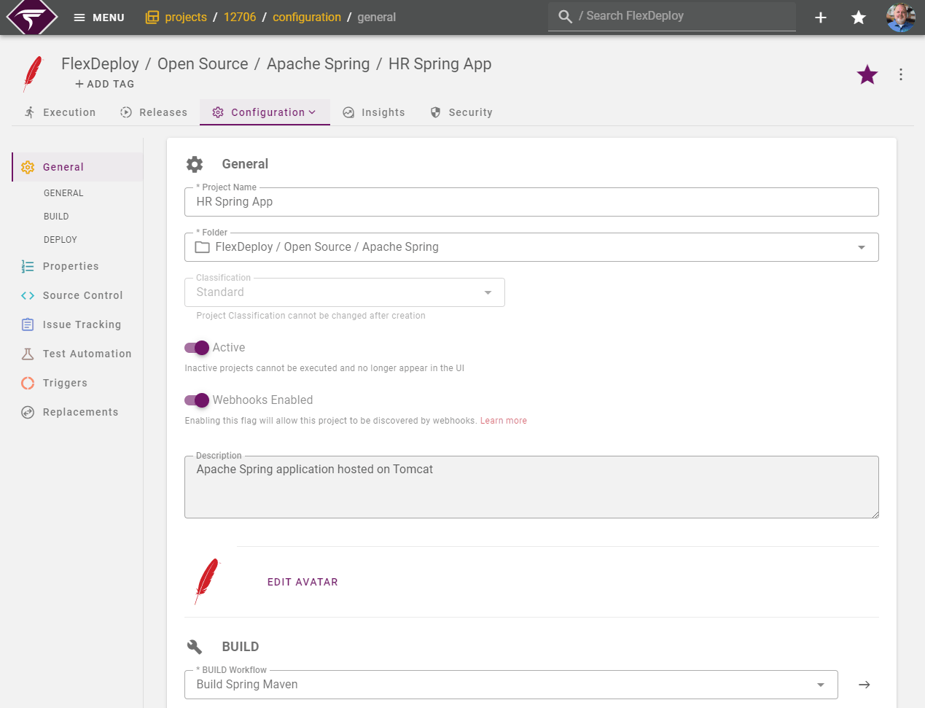
Task: Click the Test Automation flask icon
Action: coord(28,354)
